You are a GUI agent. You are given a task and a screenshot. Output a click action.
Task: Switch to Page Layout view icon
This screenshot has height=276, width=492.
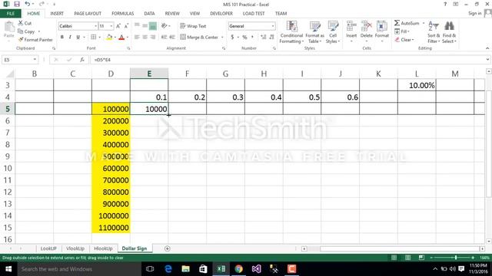[x=407, y=258]
